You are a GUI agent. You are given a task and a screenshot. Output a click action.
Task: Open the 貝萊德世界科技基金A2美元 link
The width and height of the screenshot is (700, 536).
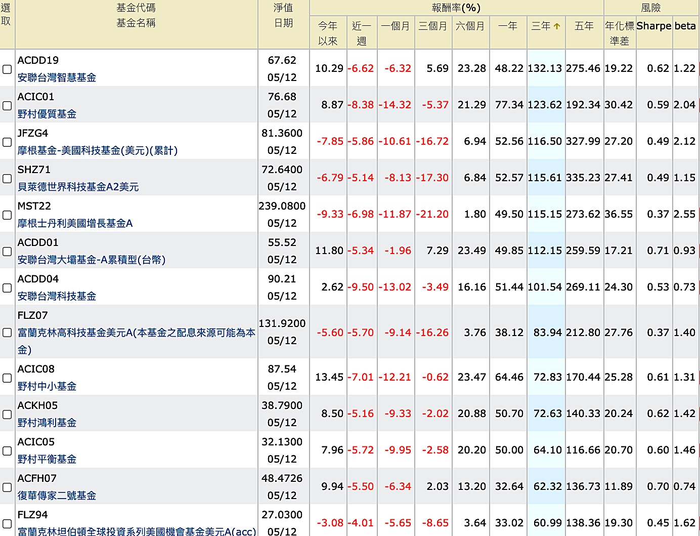pos(78,187)
